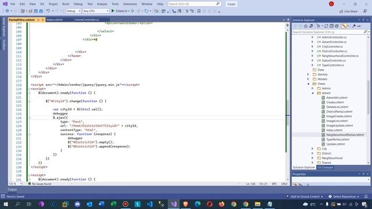
Task: Click the user account avatar icon
Action: [x=331, y=4]
